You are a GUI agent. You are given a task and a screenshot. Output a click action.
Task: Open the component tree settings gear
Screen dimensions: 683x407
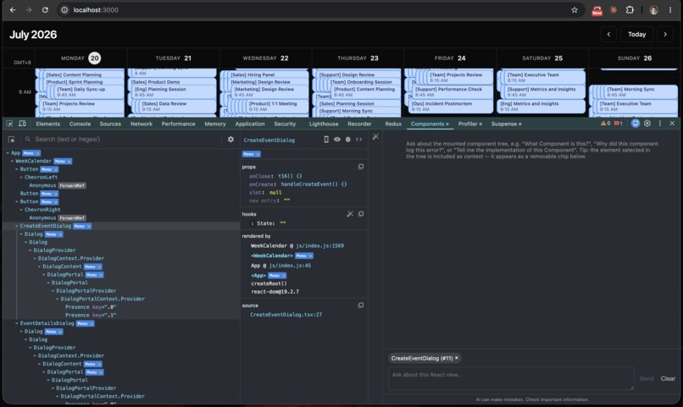(x=230, y=139)
